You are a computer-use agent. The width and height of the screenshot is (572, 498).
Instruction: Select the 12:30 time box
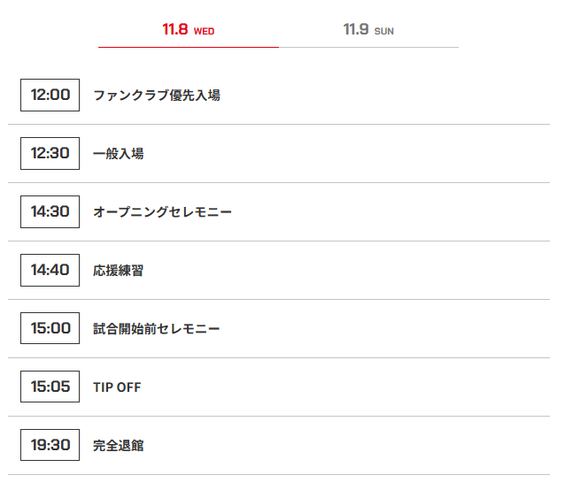50,153
